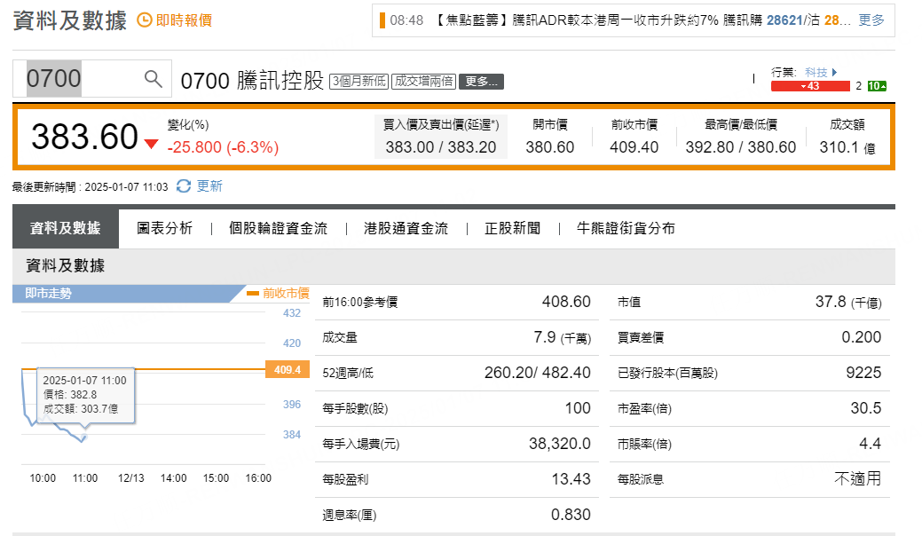Click the 每股盈利 value 13.43

(x=571, y=479)
